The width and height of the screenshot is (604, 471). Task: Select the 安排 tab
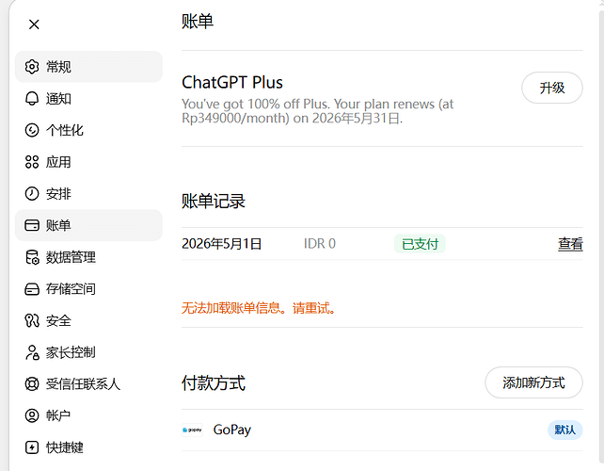(88, 194)
